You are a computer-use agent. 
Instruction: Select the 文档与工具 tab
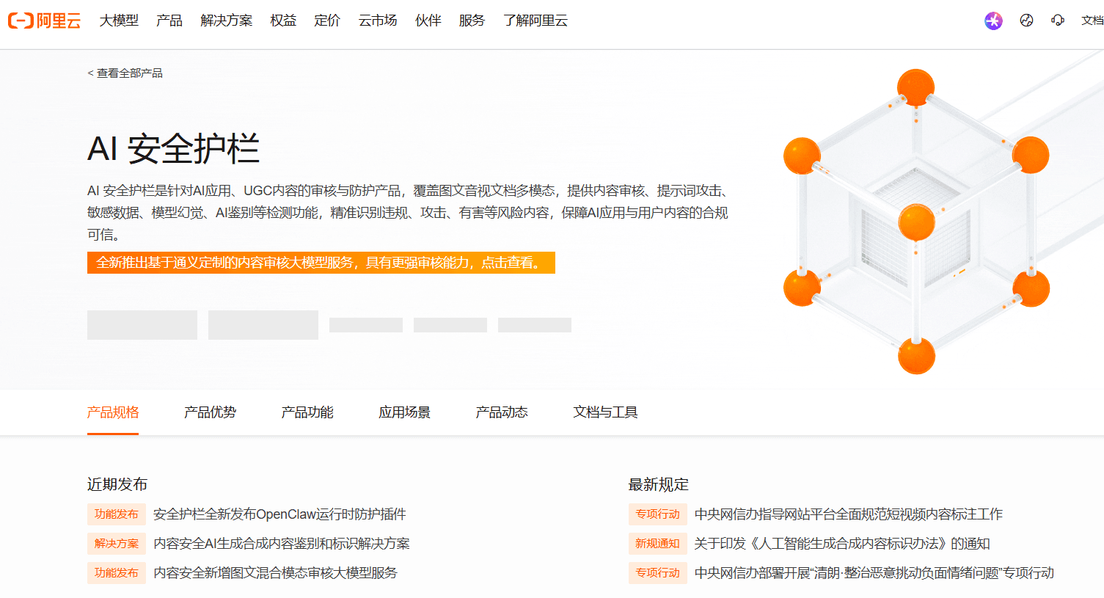(x=605, y=412)
